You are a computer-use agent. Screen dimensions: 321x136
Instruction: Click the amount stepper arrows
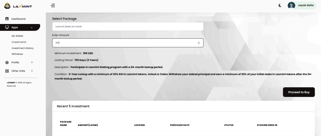[199, 43]
